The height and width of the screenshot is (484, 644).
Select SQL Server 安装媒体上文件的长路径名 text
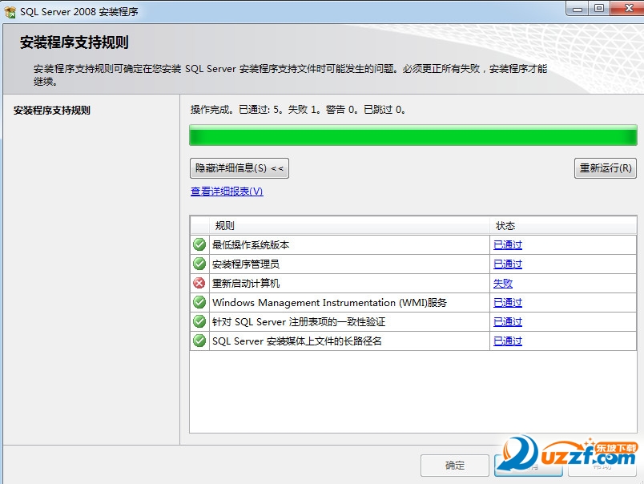click(x=296, y=341)
